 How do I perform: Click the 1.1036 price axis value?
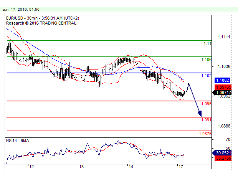tap(224, 66)
